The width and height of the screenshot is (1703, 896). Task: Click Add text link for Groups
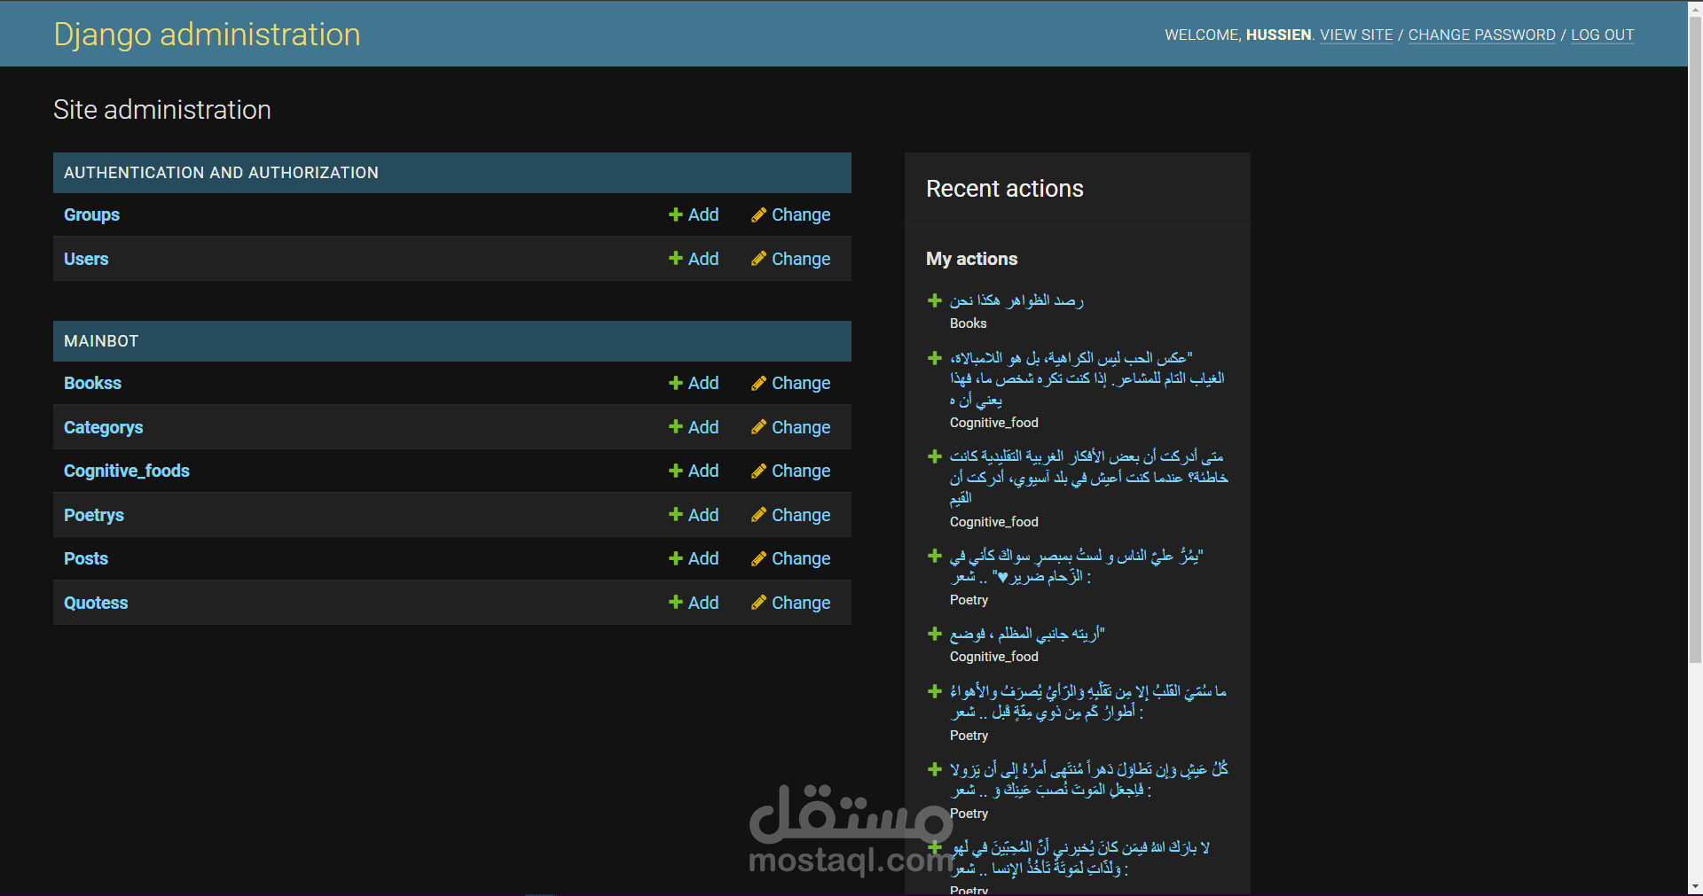click(703, 214)
